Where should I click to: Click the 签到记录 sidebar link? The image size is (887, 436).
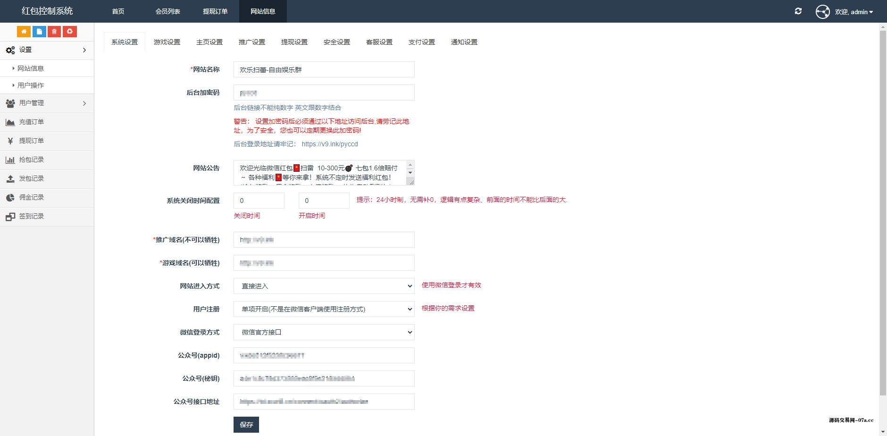32,216
